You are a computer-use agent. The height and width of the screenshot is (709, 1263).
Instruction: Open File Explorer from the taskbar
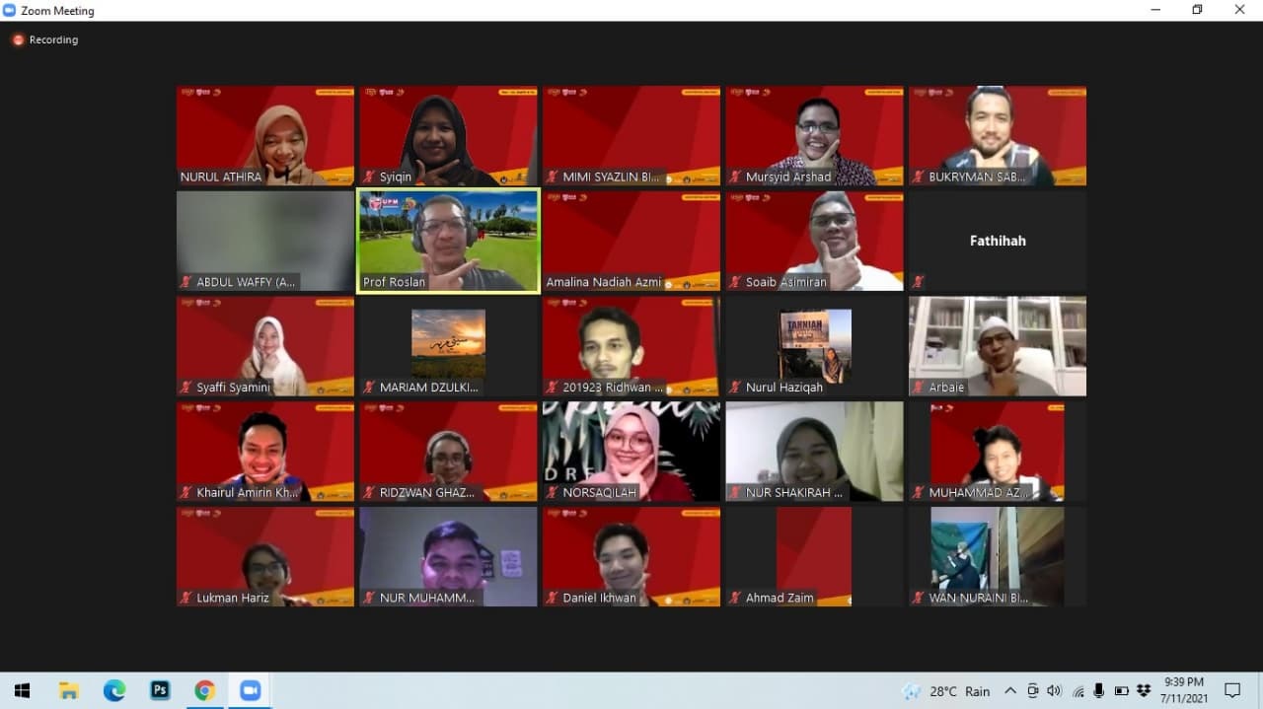(x=69, y=690)
